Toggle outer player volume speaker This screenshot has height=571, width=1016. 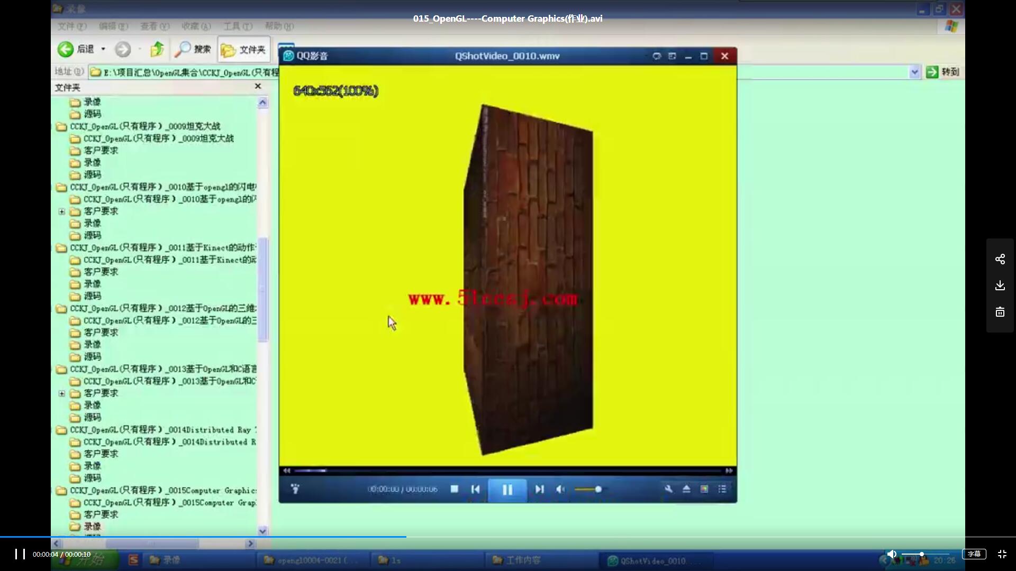coord(892,554)
